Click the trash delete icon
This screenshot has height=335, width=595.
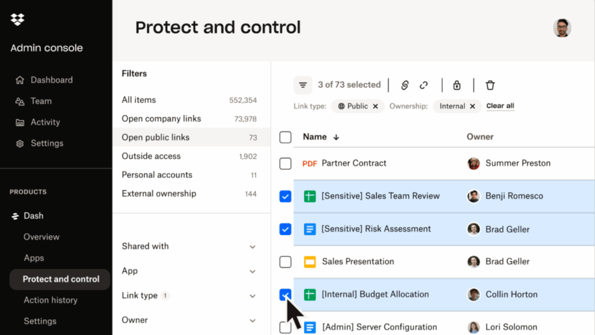pos(490,85)
